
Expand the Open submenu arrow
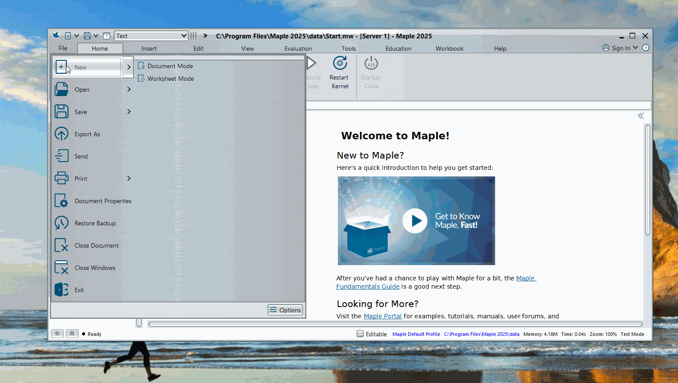point(129,89)
